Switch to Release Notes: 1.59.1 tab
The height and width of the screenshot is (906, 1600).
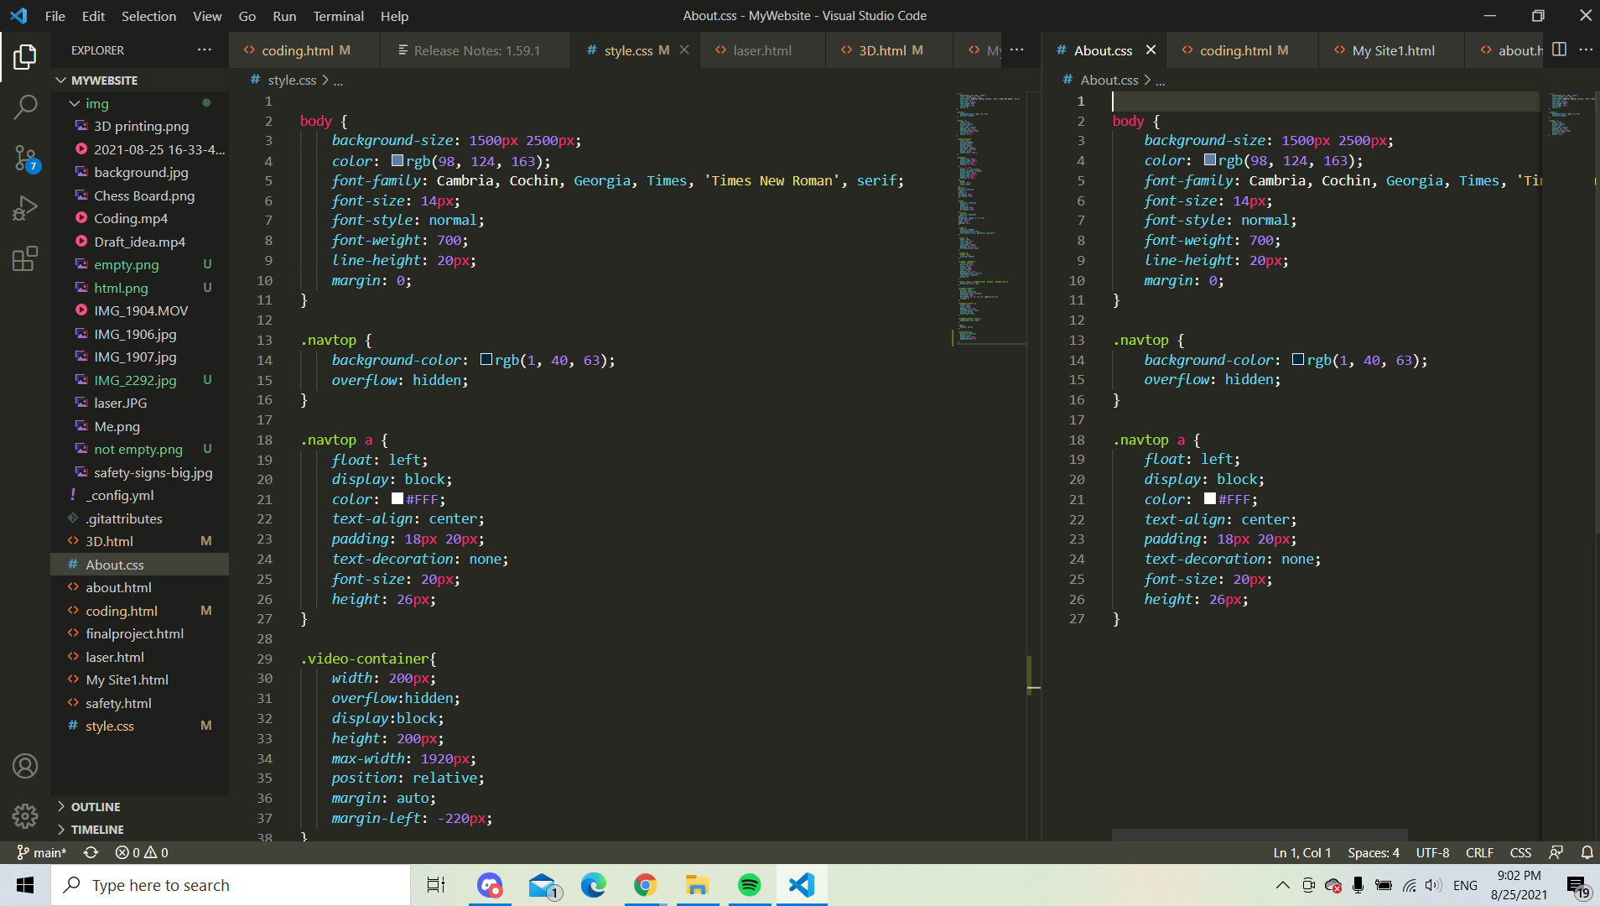(476, 50)
